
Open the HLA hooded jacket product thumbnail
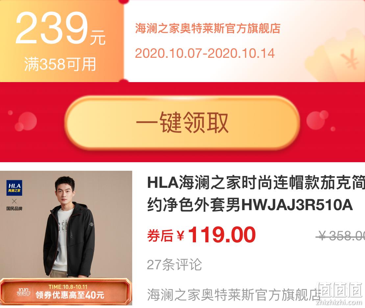coord(66,238)
